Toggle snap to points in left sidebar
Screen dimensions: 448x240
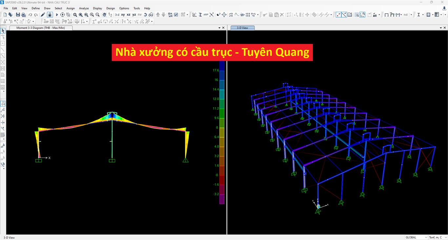tap(3, 103)
